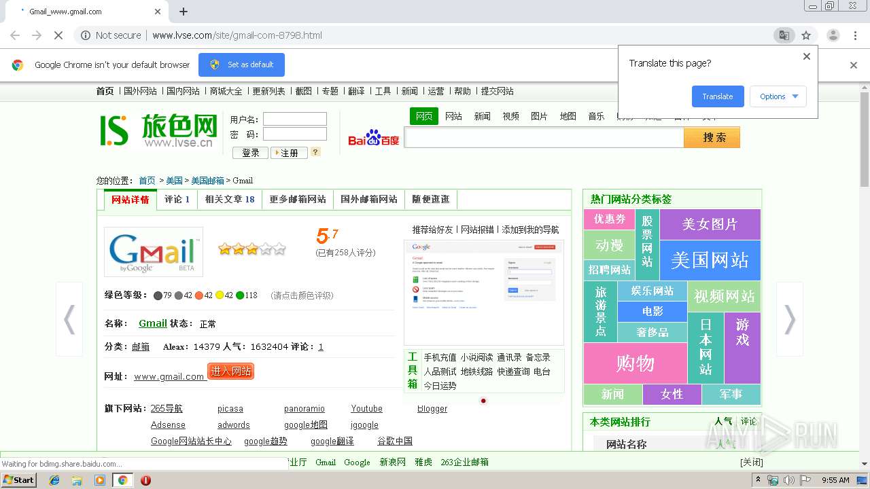Dismiss the default browser notification bar
The height and width of the screenshot is (489, 870).
pos(854,65)
